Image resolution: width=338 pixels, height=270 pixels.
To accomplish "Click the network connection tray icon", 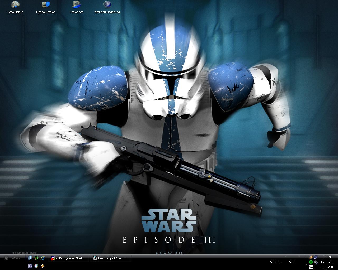I will point(316,257).
